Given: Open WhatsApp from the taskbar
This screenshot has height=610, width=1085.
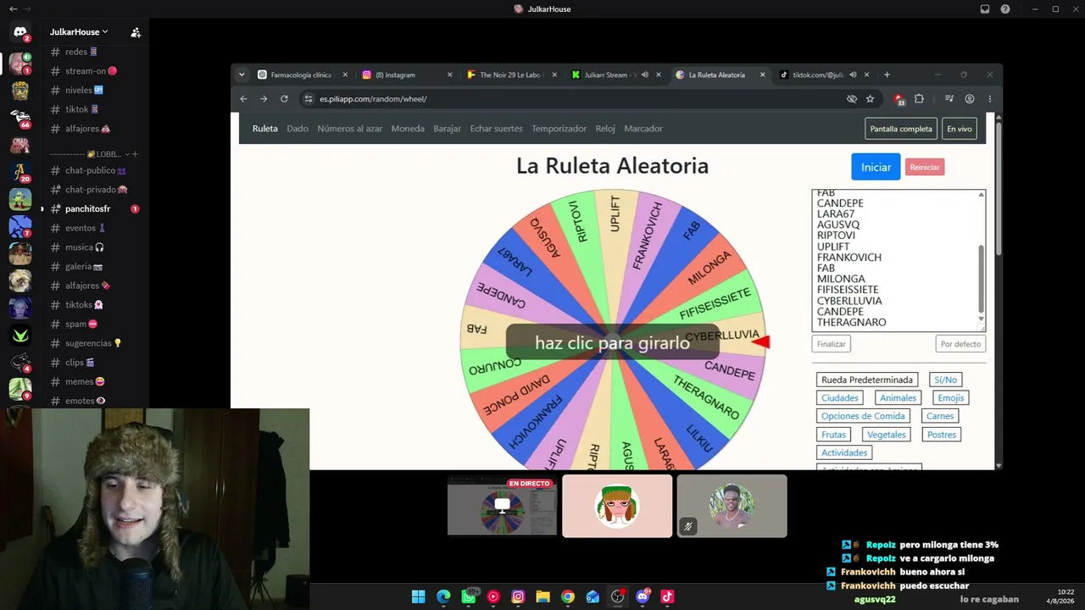Looking at the screenshot, I should pos(469,596).
